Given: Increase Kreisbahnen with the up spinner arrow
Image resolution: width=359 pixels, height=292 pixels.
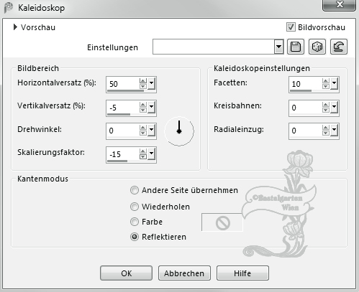Looking at the screenshot, I should [x=326, y=105].
